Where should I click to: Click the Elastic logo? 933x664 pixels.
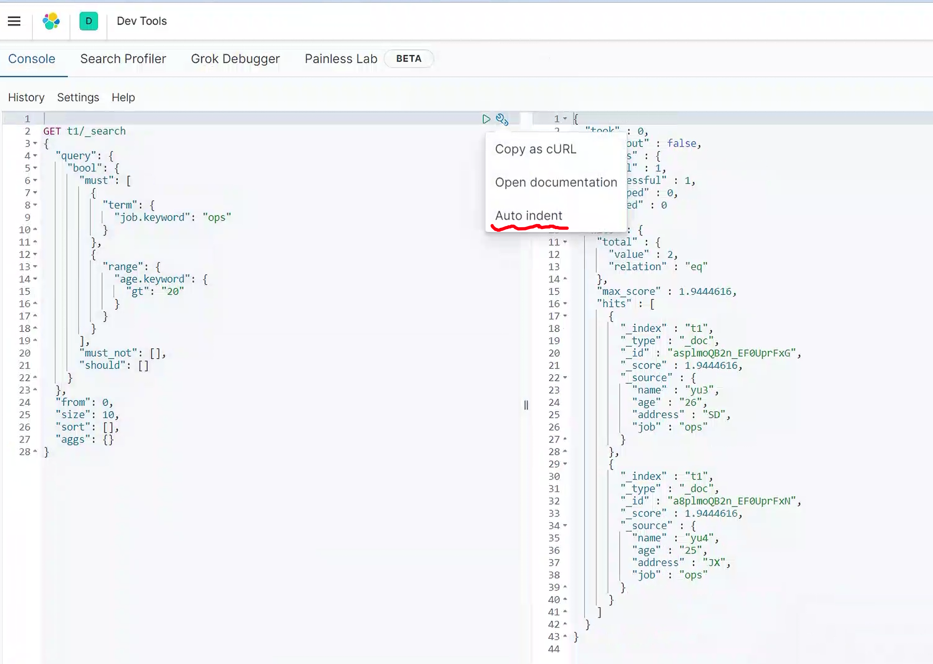tap(51, 21)
